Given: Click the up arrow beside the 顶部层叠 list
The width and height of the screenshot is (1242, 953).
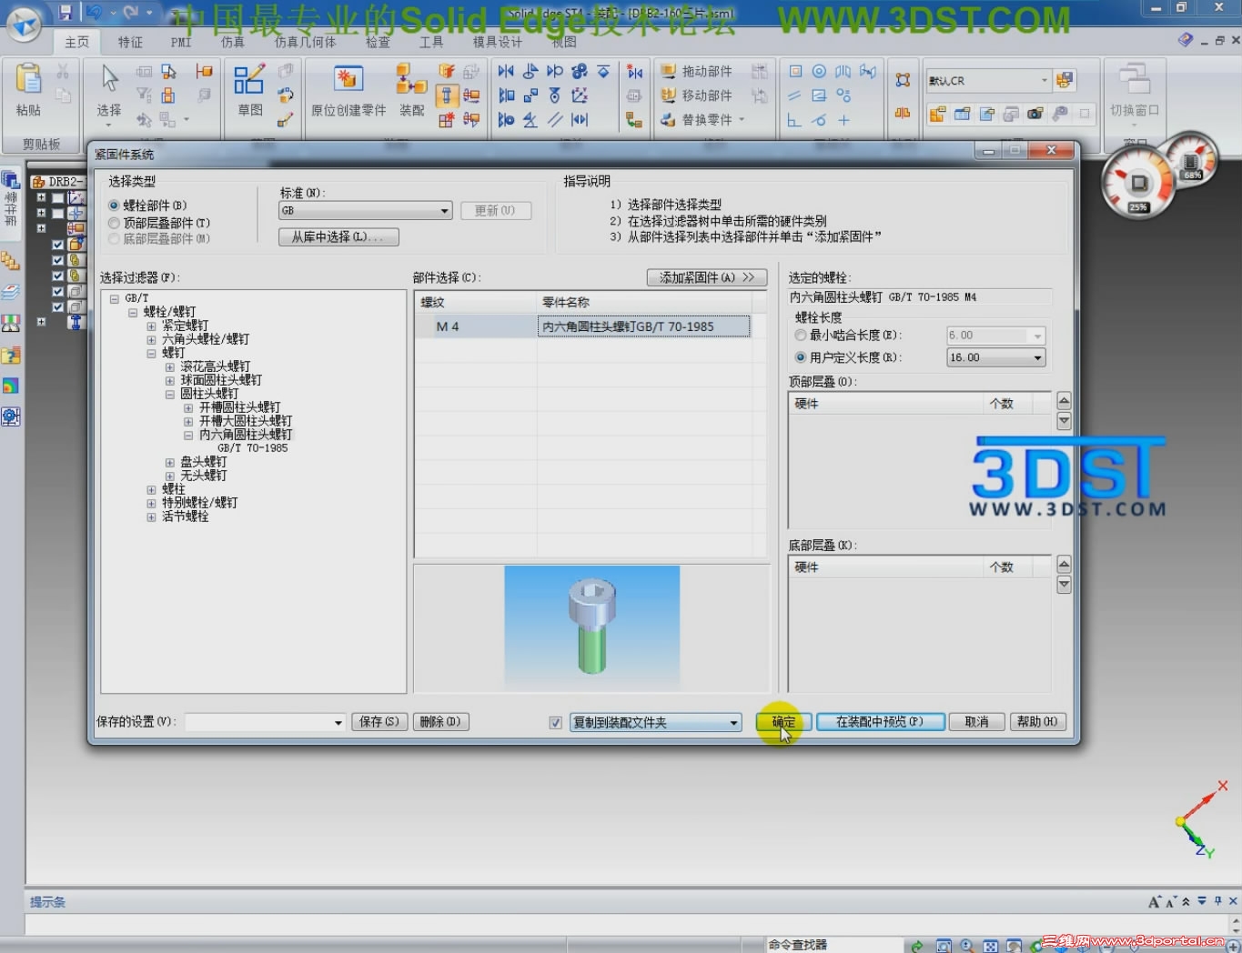Looking at the screenshot, I should [1064, 401].
